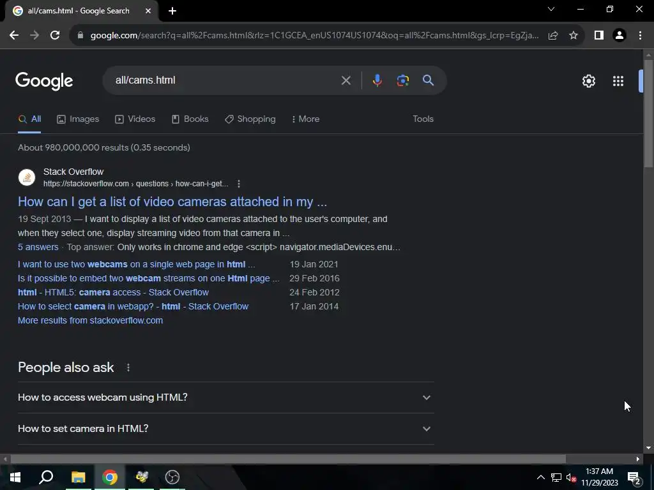The height and width of the screenshot is (490, 654).
Task: Open the Google apps grid
Action: click(618, 81)
